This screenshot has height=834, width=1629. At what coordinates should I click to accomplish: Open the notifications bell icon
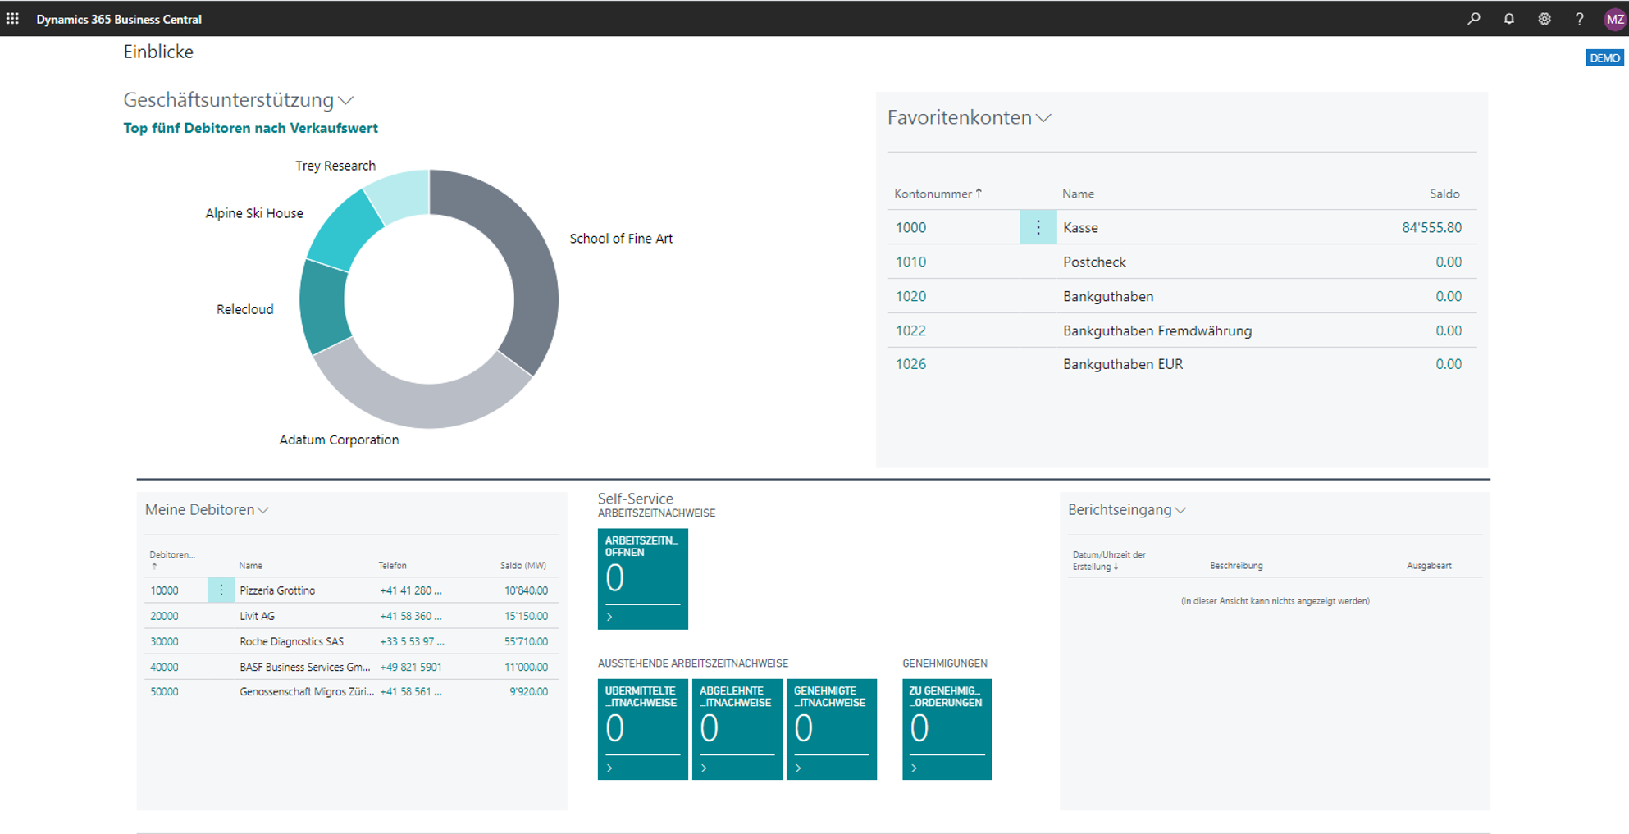1509,18
